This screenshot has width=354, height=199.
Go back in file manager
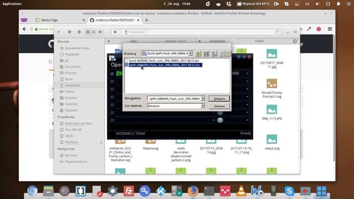click(70, 32)
